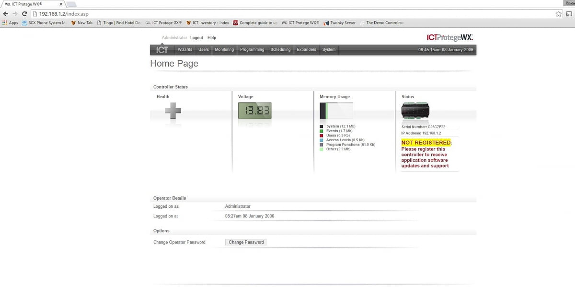The width and height of the screenshot is (575, 303).
Task: Click the Memory Usage bar graph
Action: click(336, 111)
